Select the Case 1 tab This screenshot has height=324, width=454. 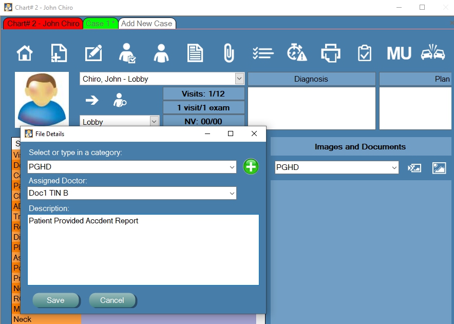coord(101,23)
